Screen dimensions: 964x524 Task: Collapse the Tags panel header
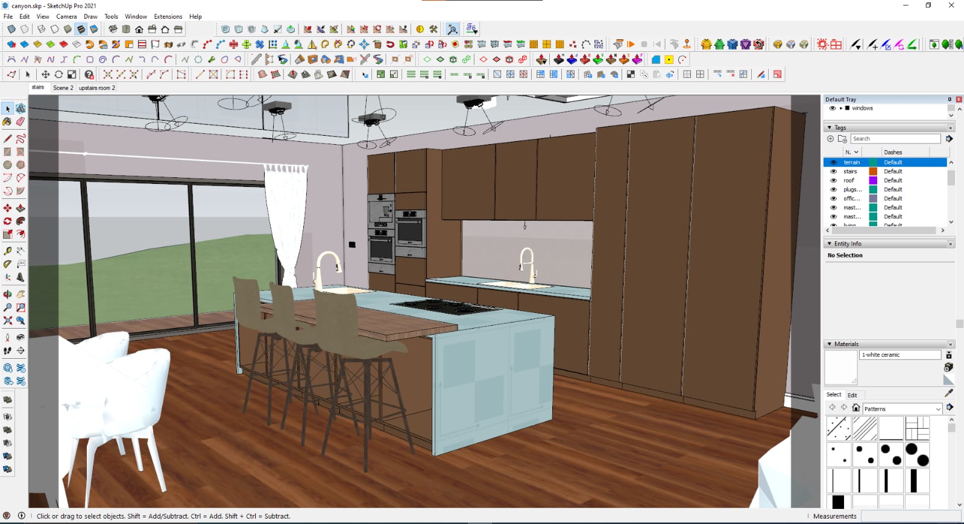(x=830, y=128)
